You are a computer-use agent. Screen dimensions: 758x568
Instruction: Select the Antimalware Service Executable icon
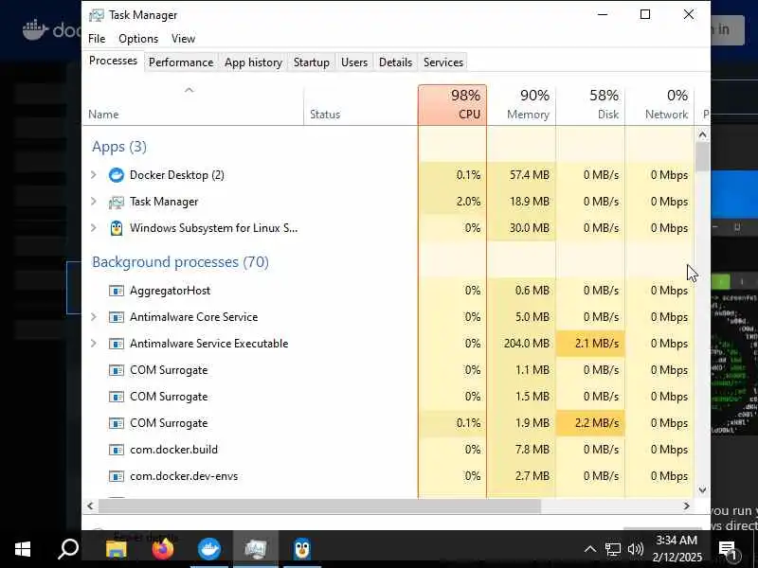116,344
